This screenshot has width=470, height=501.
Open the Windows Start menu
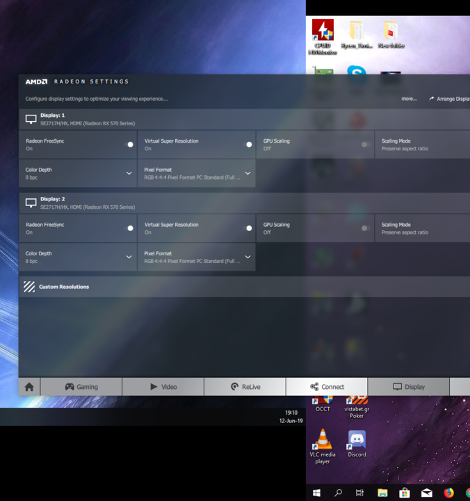click(316, 493)
